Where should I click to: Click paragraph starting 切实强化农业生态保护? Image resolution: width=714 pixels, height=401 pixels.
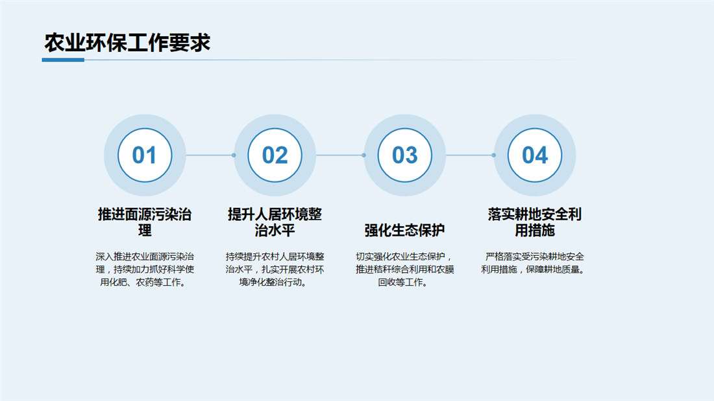coord(405,269)
